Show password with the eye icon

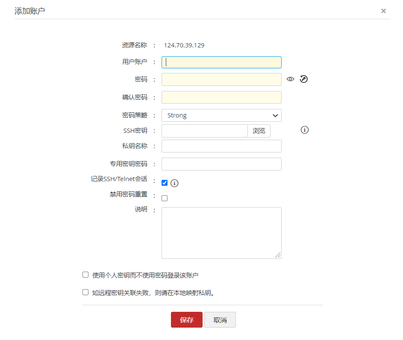(291, 79)
